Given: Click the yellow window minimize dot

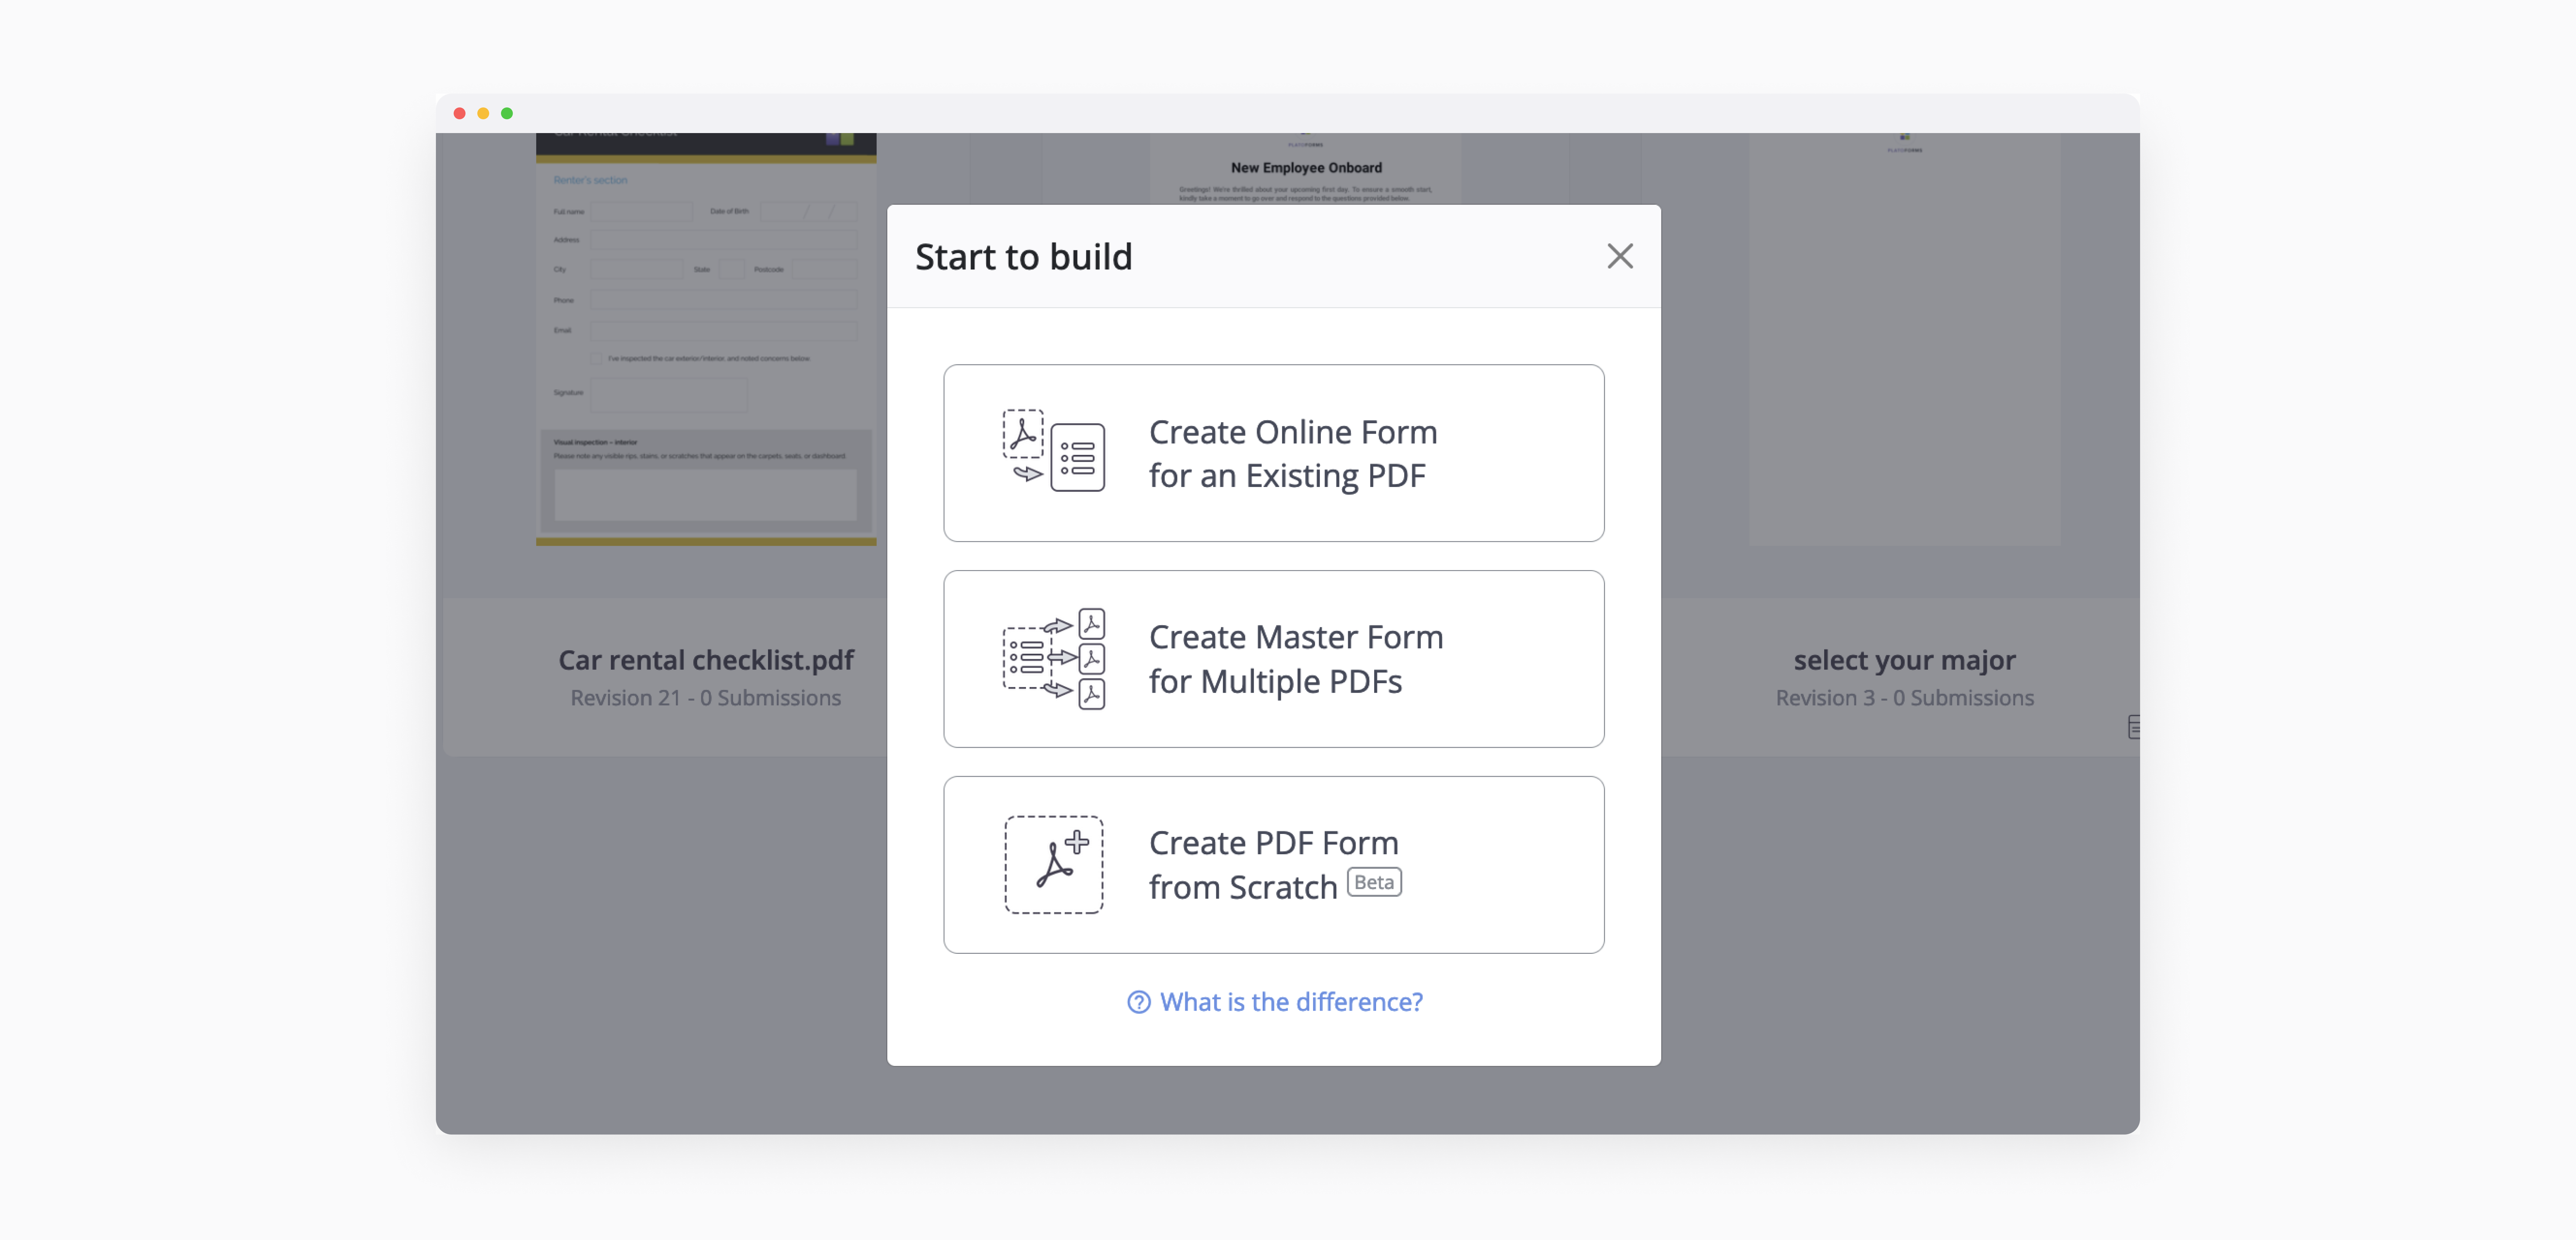Looking at the screenshot, I should coord(483,113).
